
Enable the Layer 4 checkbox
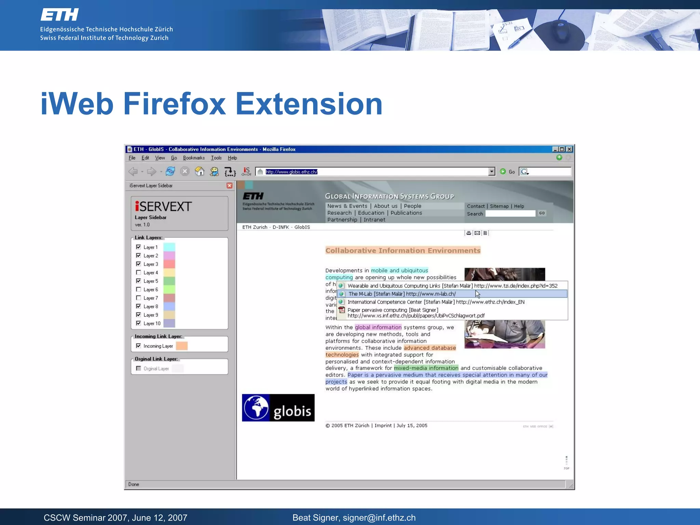click(138, 272)
